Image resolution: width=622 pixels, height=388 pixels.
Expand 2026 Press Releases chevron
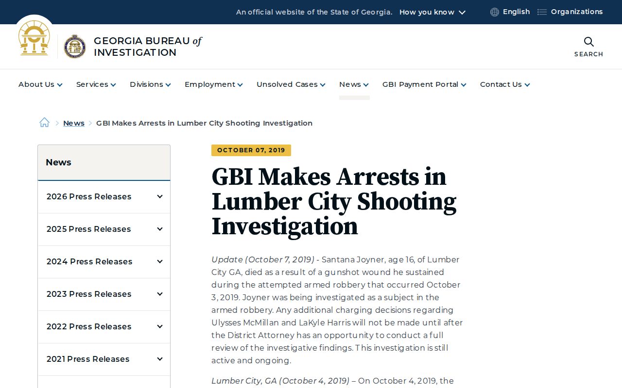[159, 196]
